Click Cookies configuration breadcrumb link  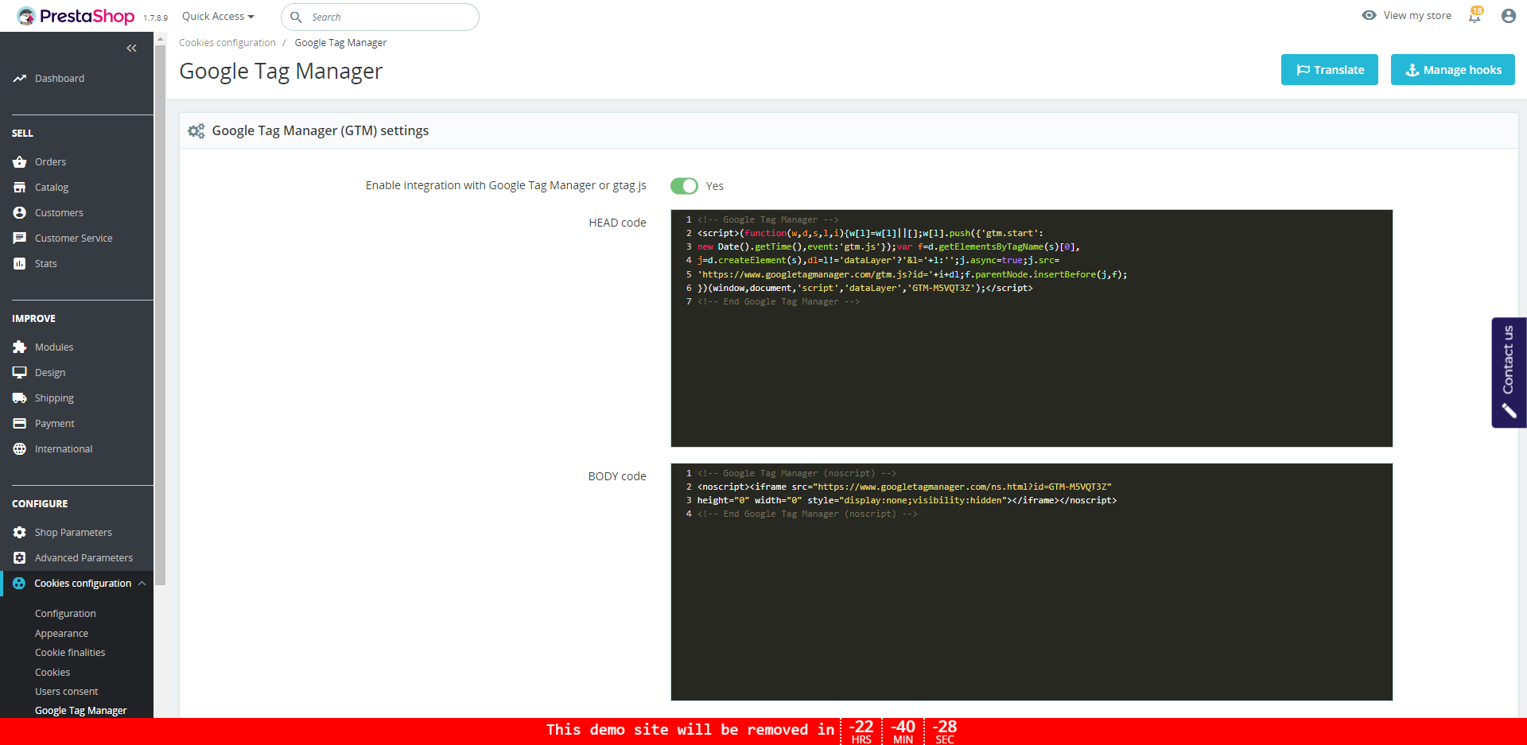coord(227,42)
